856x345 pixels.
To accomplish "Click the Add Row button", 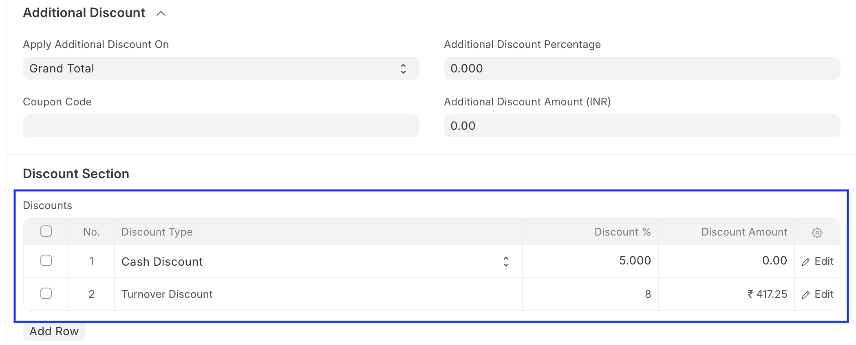I will point(54,332).
